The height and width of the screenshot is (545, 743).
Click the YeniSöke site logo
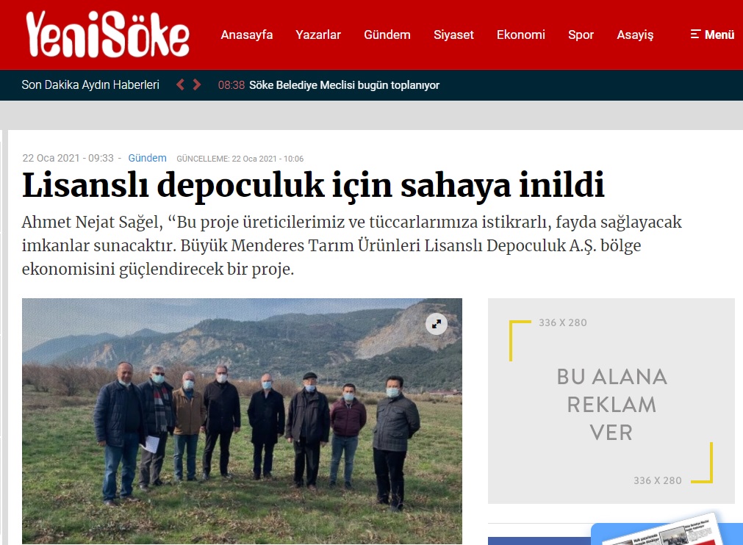coord(107,35)
